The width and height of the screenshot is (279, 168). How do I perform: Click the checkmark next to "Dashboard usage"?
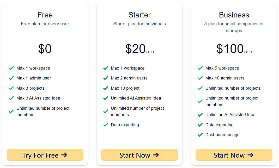[200, 135]
